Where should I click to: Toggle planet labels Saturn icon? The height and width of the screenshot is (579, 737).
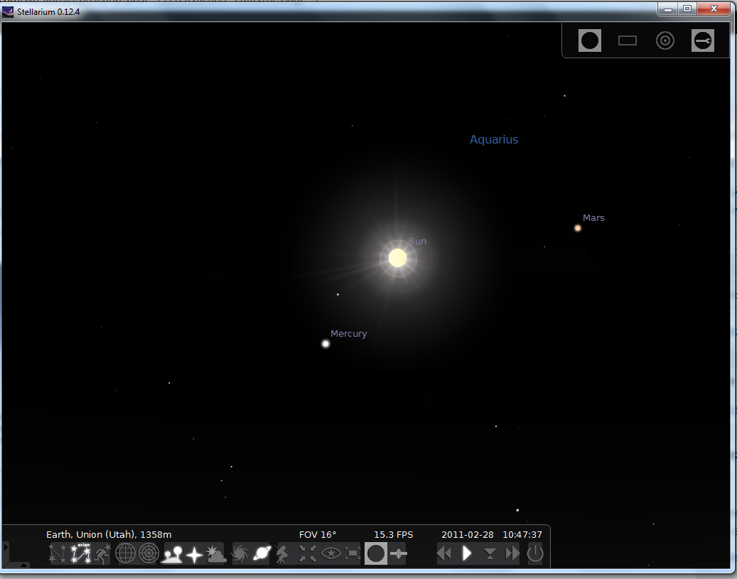pyautogui.click(x=262, y=553)
